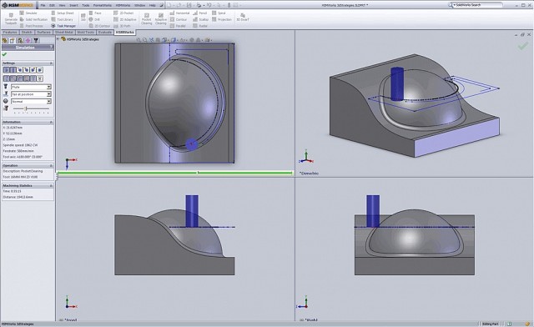534x327 pixels.
Task: Open the File menu
Action: tap(43, 6)
